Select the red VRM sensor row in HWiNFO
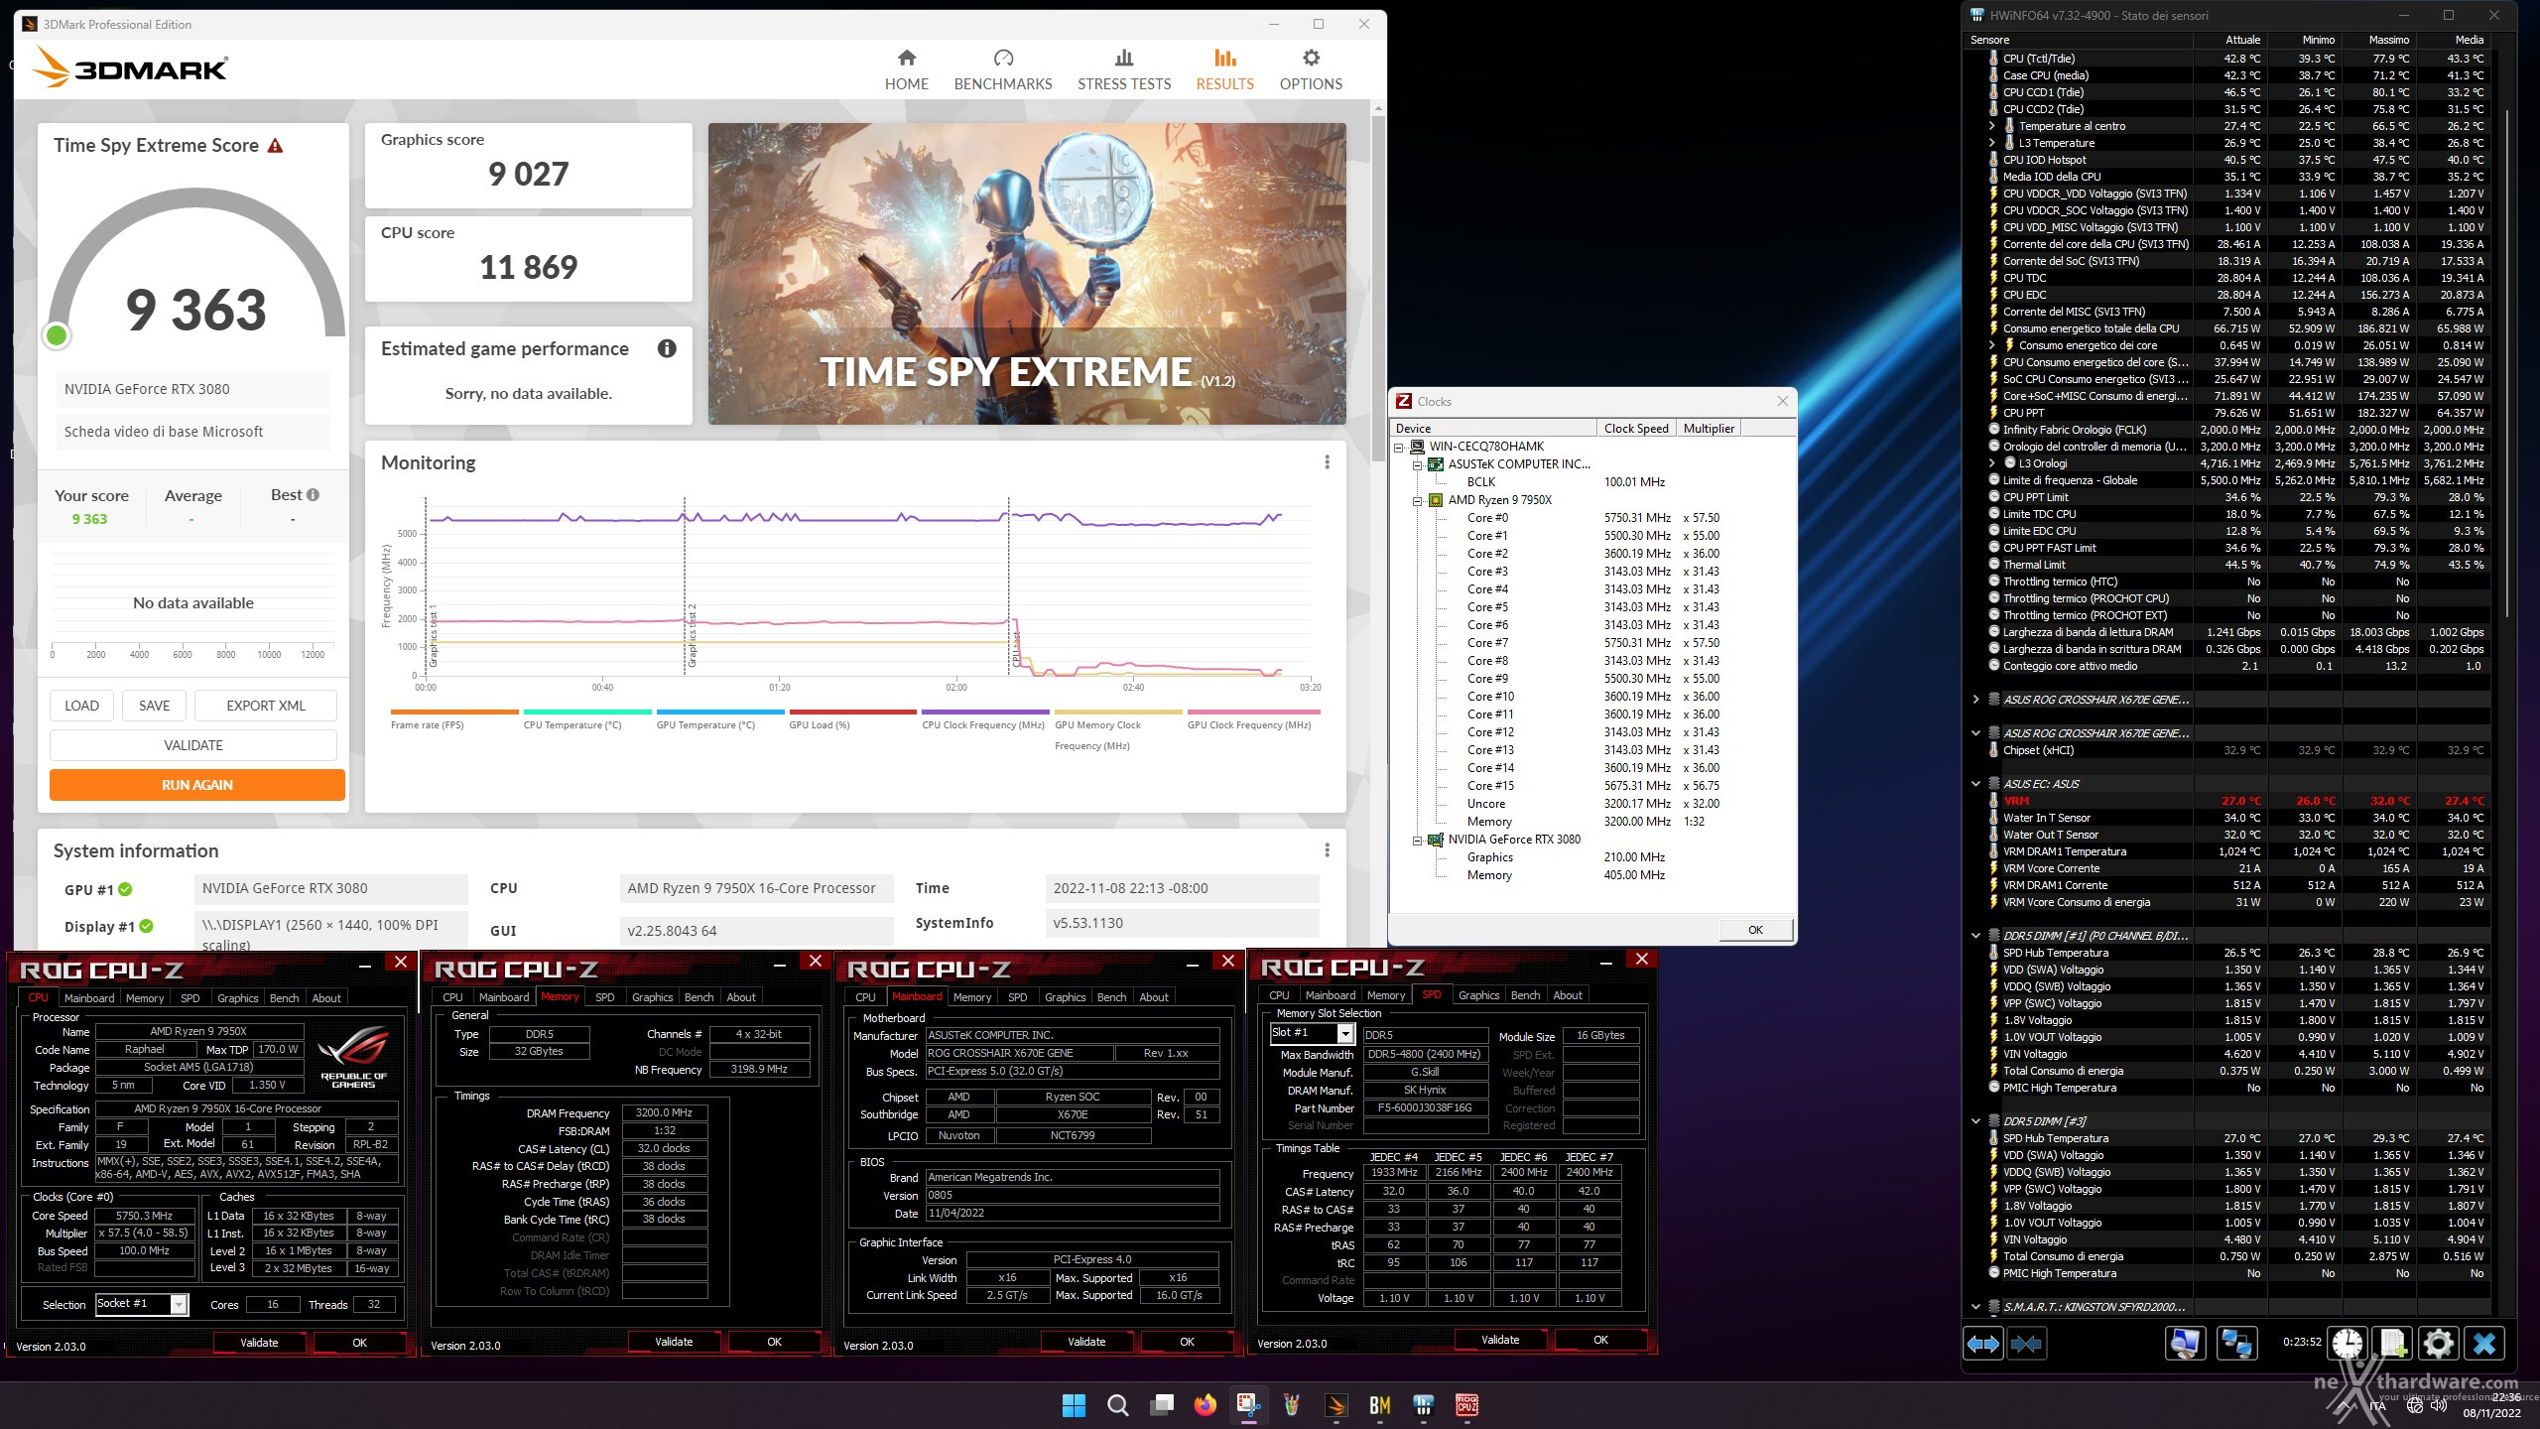Screen dimensions: 2540x1429 2227,801
